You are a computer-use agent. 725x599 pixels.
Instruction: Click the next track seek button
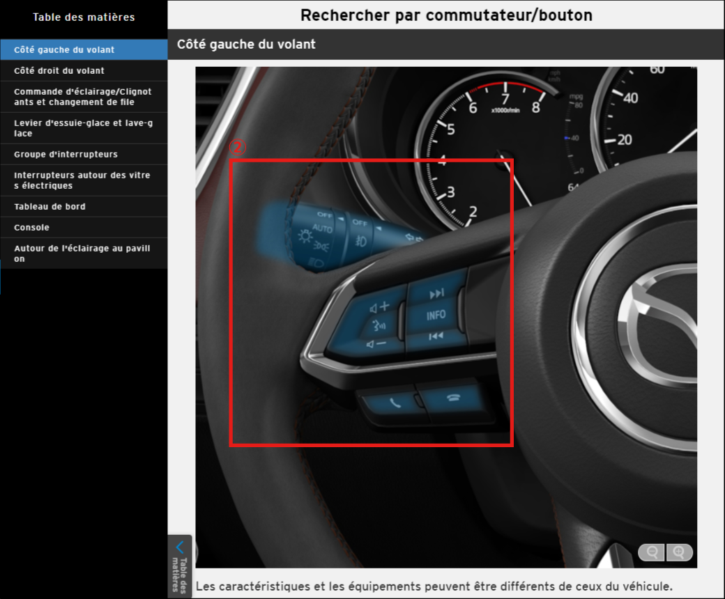tap(436, 293)
